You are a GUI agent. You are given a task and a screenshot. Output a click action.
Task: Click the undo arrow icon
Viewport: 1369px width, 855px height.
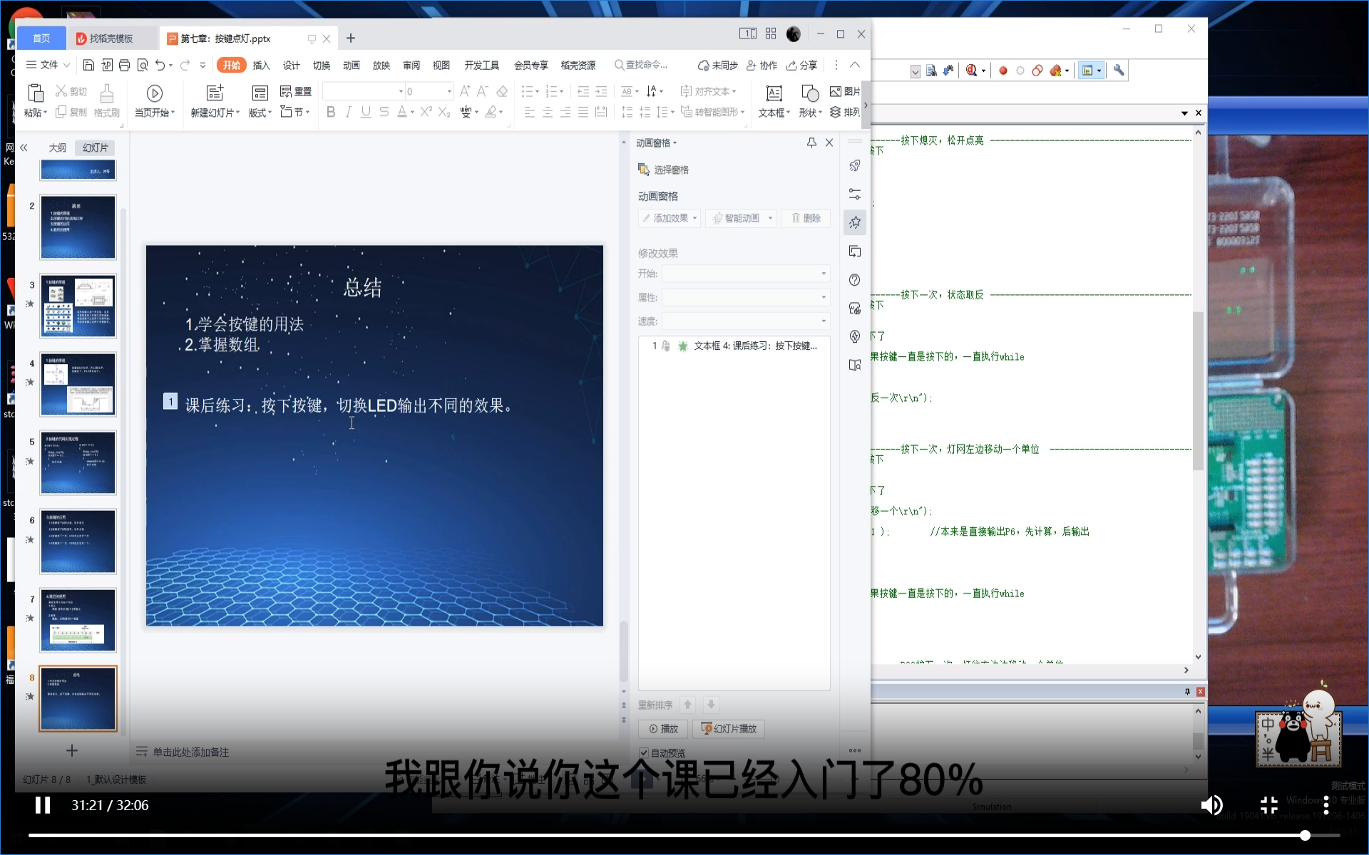(x=160, y=65)
